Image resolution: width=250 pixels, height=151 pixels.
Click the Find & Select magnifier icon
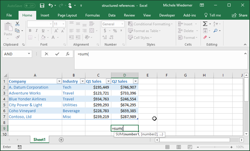coord(215,31)
